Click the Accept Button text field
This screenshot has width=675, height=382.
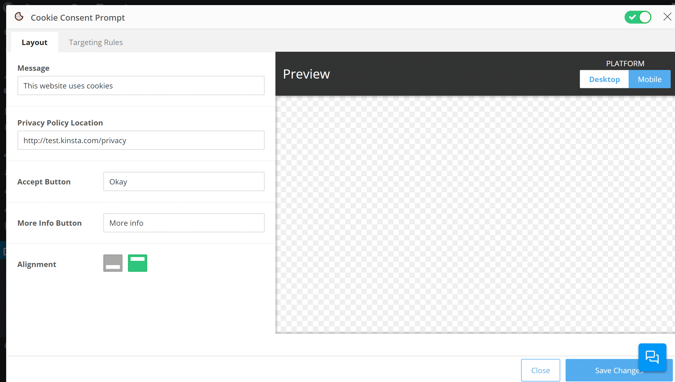coord(184,182)
